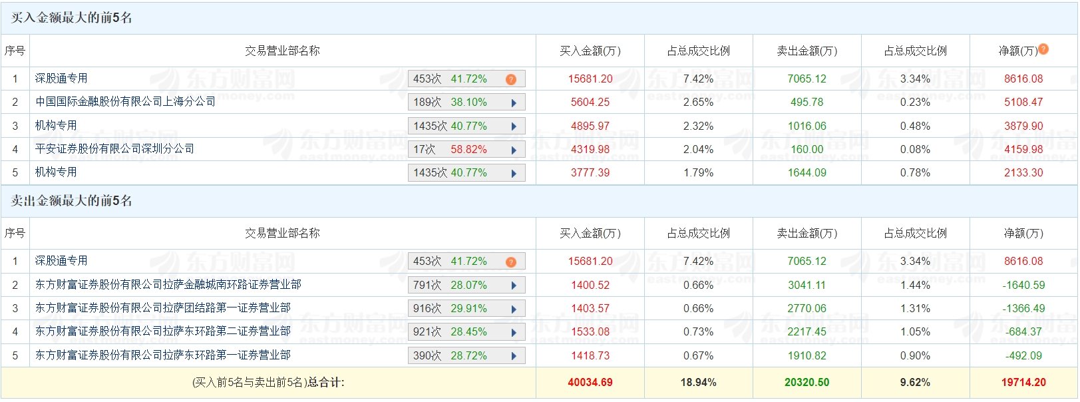Image resolution: width=1080 pixels, height=402 pixels.
Task: Click total sell amount 20320.50
Action: coord(807,383)
